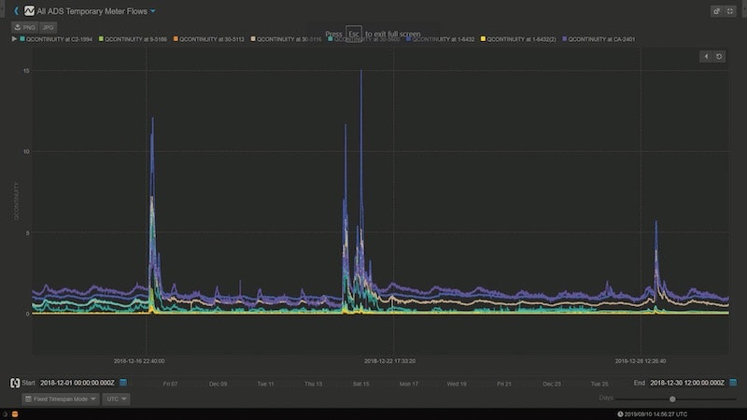Click the fullscreen toggle icon in the top-right corner
Viewport: 747px width, 420px height.
point(732,11)
